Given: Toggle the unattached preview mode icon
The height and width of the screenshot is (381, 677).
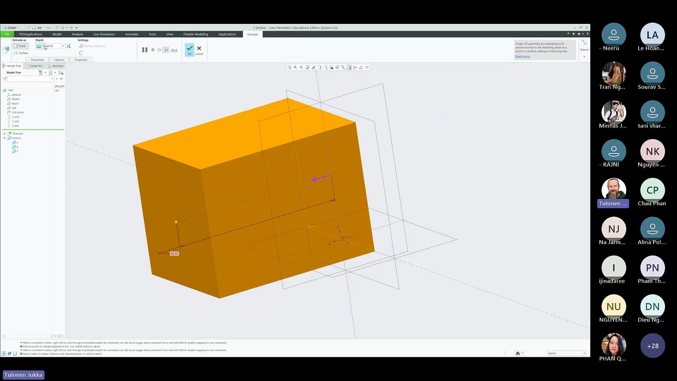Looking at the screenshot, I should point(159,50).
